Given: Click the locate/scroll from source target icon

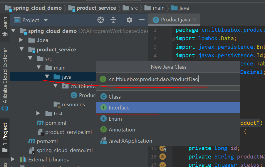Looking at the screenshot, I should point(100,20).
